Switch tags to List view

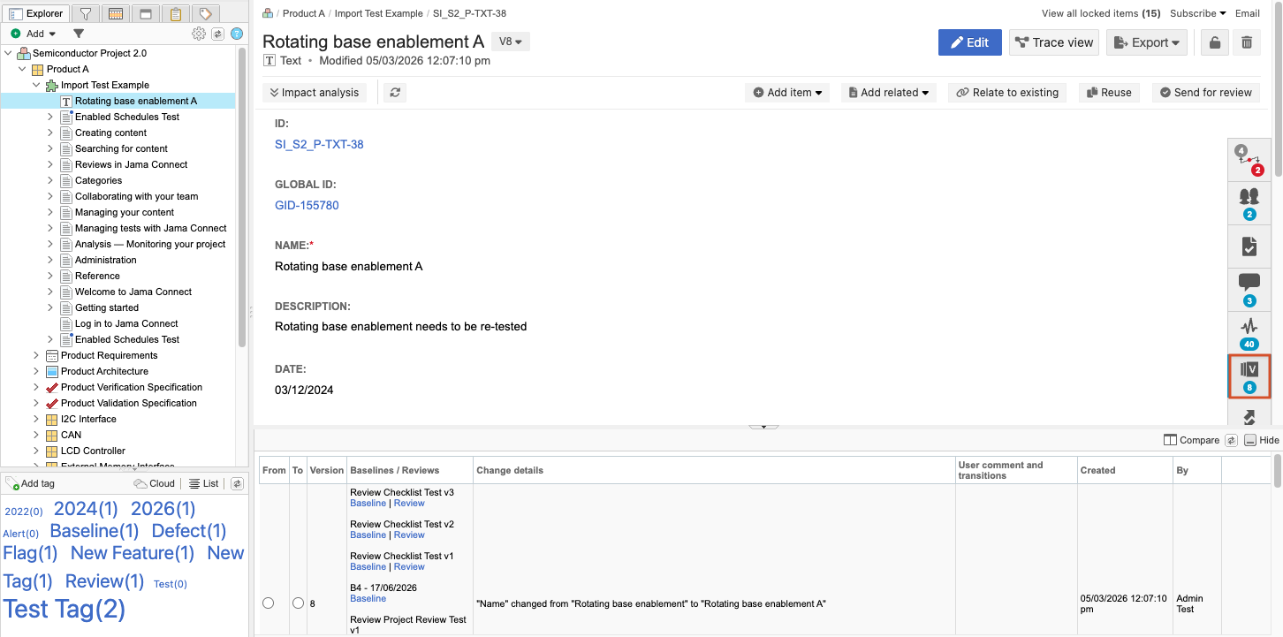[x=204, y=483]
